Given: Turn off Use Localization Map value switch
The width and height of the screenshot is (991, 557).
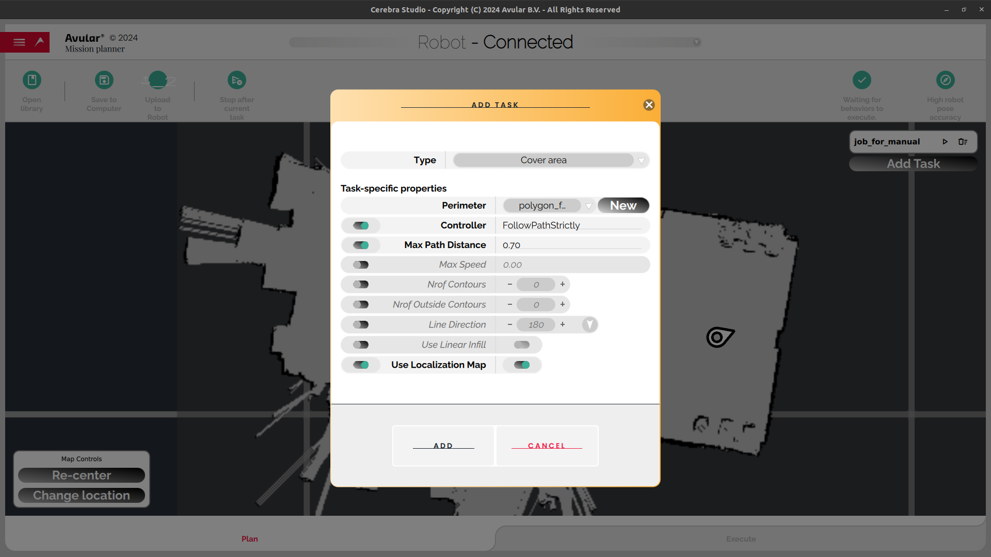Looking at the screenshot, I should click(x=522, y=365).
